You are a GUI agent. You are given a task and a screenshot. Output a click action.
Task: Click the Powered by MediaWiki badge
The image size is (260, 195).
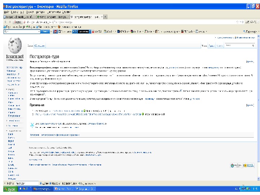(x=248, y=165)
